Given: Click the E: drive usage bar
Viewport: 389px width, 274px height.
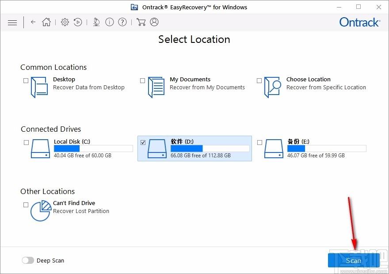Looking at the screenshot, I should [327, 148].
